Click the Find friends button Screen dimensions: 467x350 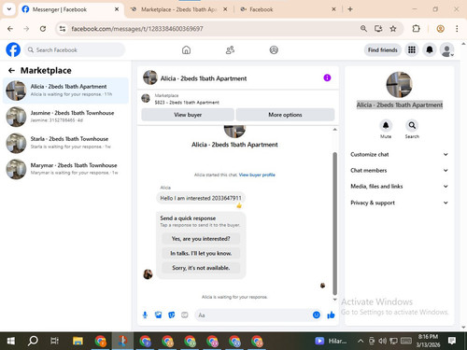click(x=383, y=49)
